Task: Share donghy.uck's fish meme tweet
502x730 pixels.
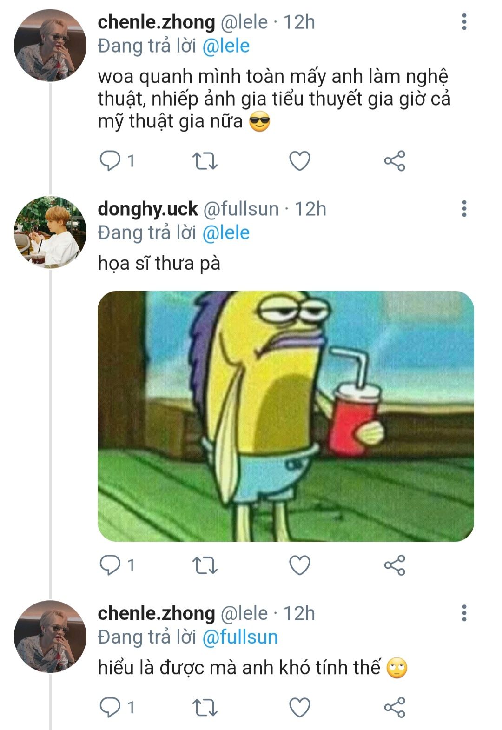Action: point(395,565)
